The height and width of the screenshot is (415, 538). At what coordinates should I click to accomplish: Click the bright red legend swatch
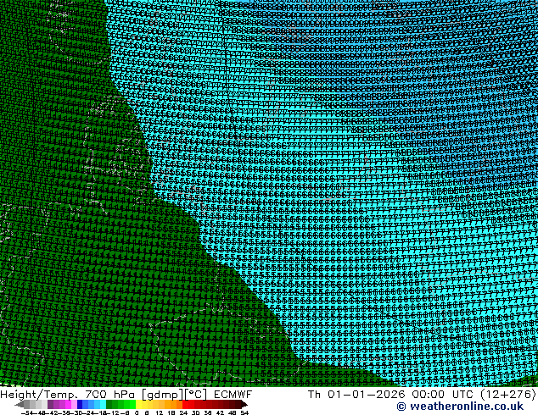[185, 404]
